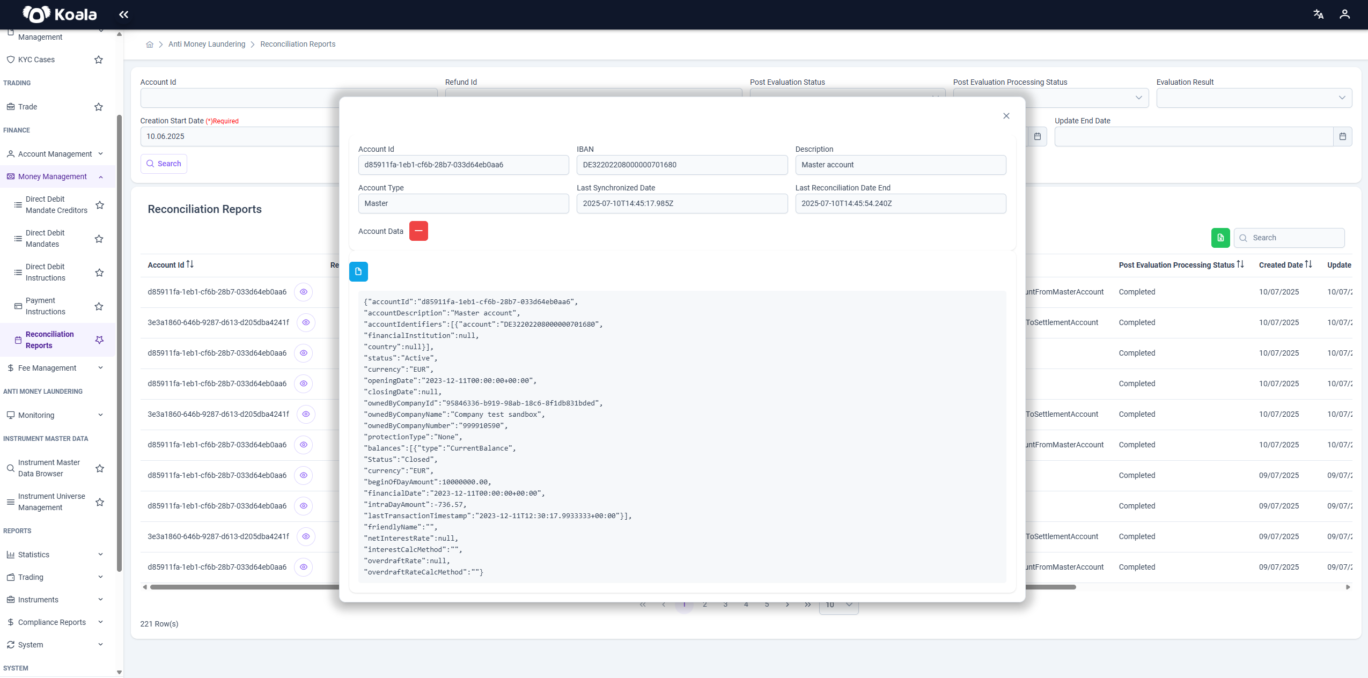Click the Search filter button
The image size is (1368, 678).
tap(164, 164)
